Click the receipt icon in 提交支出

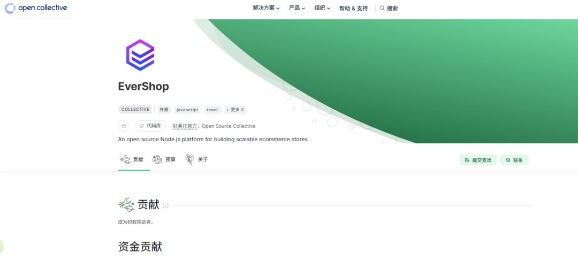click(467, 160)
